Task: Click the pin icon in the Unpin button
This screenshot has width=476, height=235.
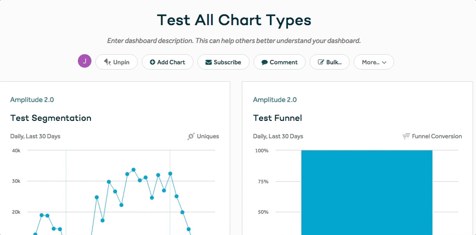Action: (x=107, y=62)
